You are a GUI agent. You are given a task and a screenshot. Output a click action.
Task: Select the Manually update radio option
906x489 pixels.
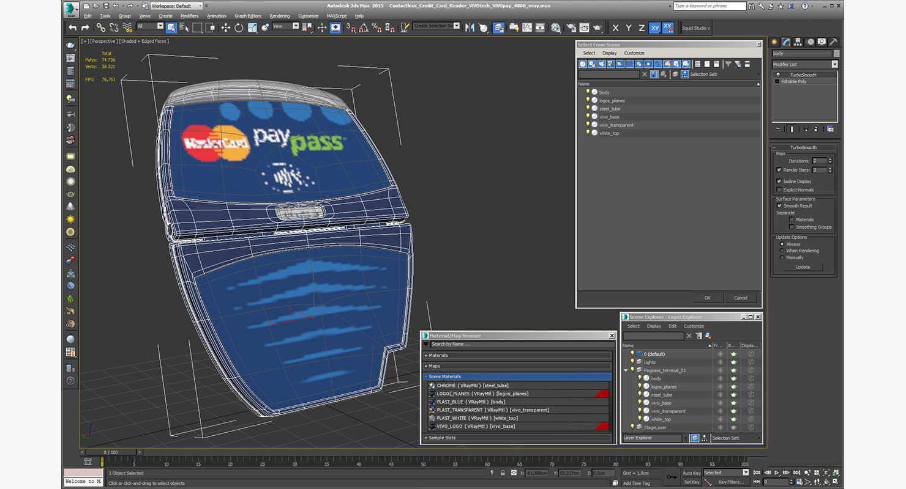[x=782, y=257]
